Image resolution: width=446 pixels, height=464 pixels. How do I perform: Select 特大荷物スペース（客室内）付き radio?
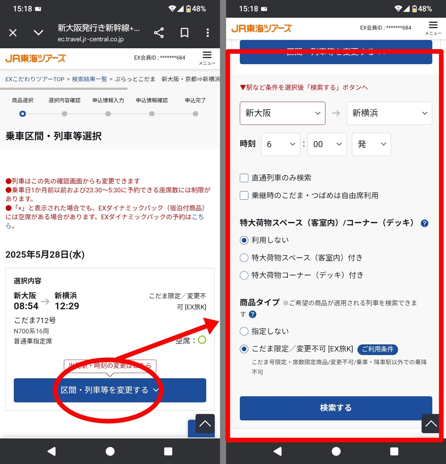click(x=244, y=258)
